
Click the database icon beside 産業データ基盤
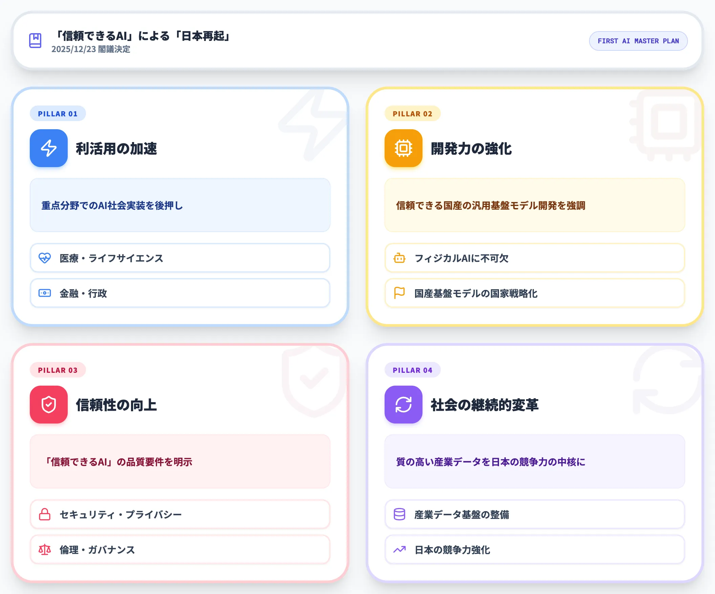coord(399,514)
